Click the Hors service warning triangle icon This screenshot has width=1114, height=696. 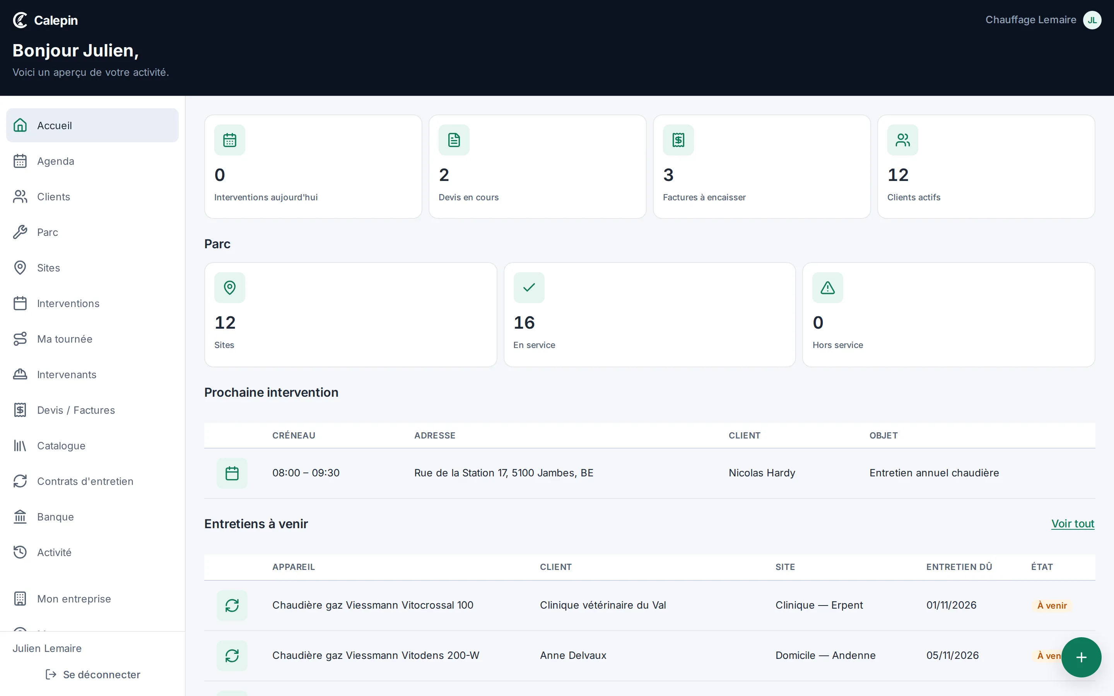coord(828,288)
